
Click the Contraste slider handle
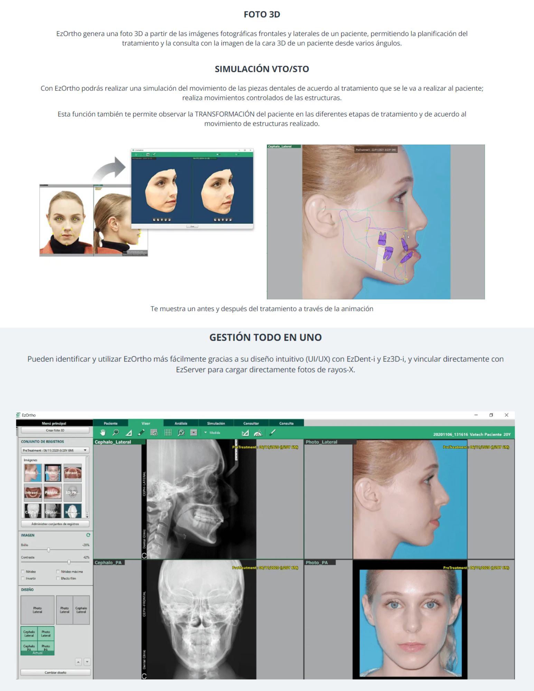click(69, 562)
